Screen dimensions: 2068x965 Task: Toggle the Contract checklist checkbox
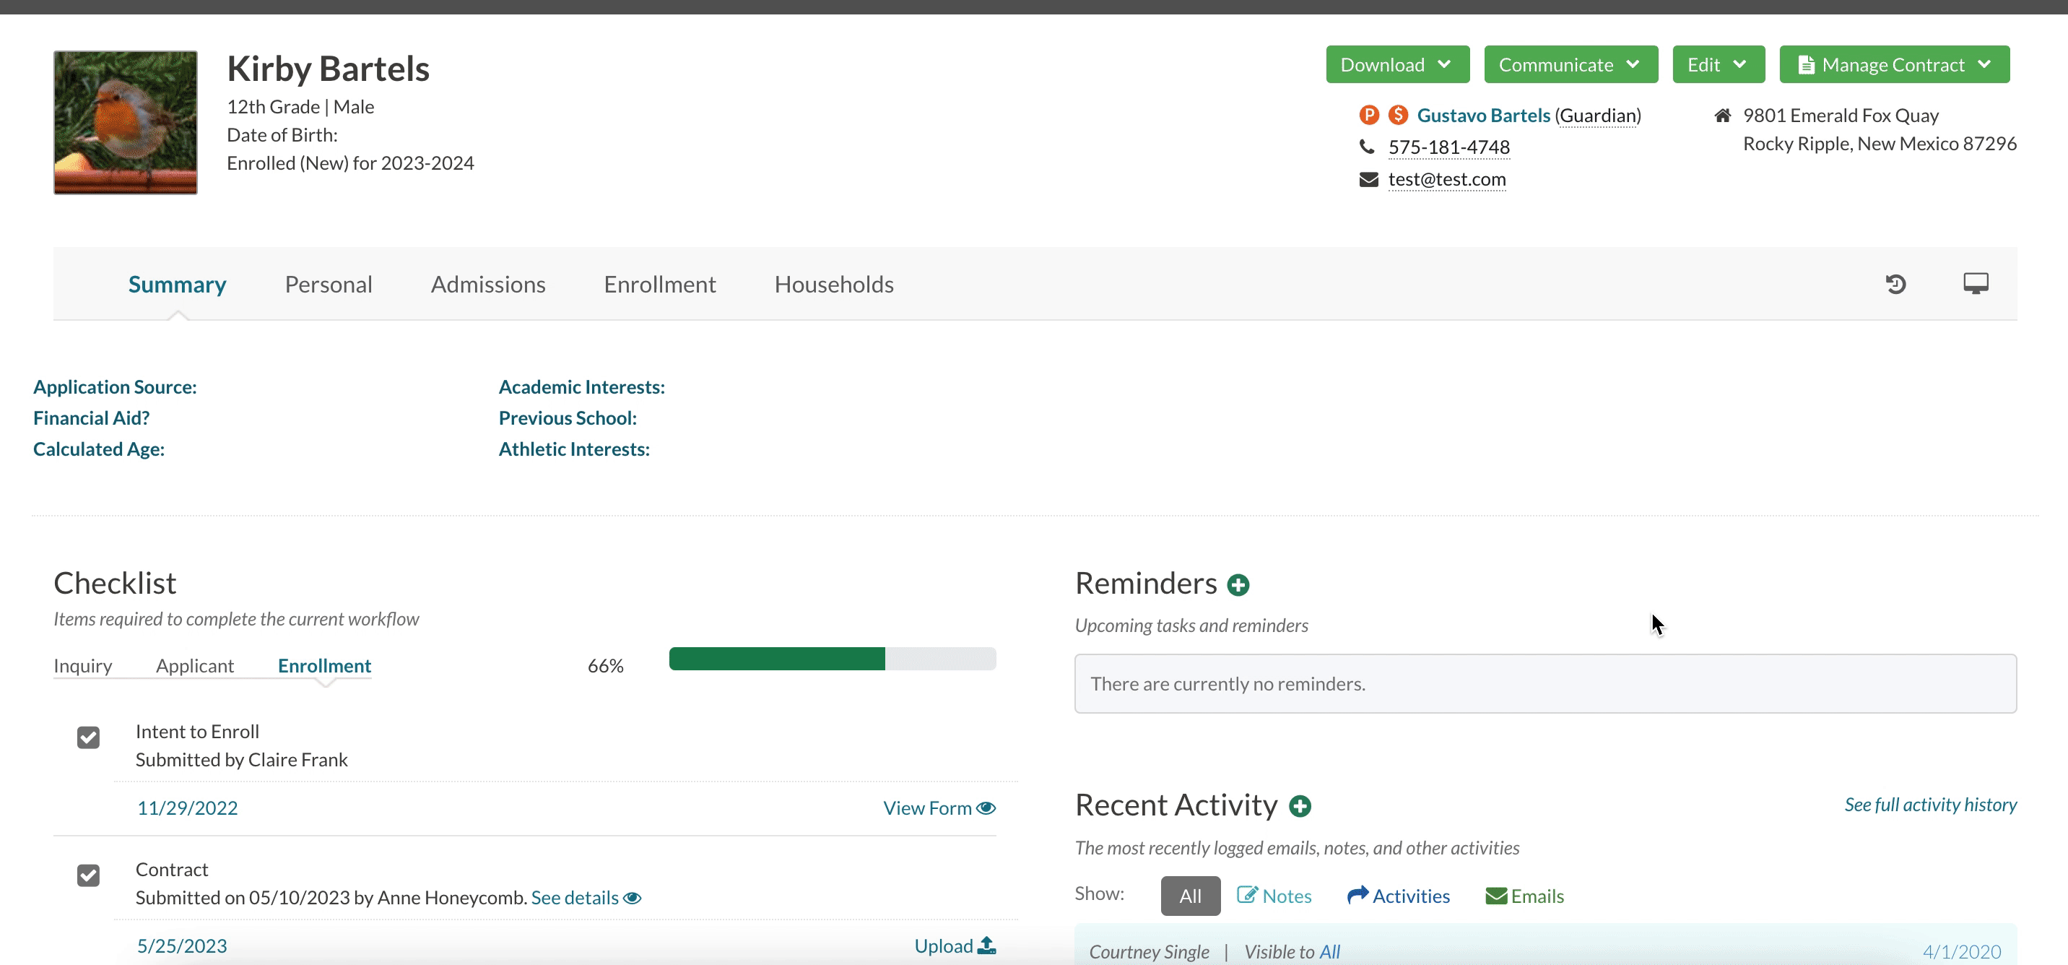[88, 875]
